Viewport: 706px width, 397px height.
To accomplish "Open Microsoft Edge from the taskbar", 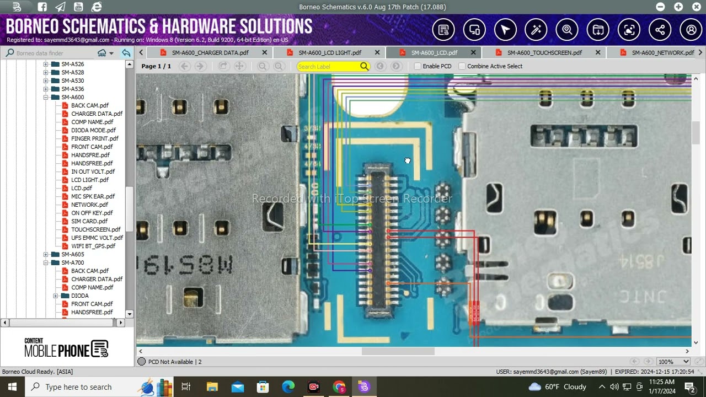I will click(288, 387).
